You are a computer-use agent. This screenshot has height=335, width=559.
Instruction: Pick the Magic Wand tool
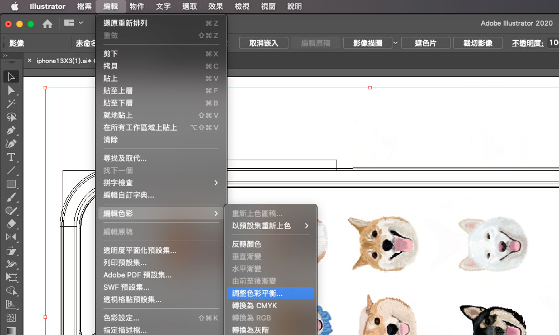click(x=11, y=104)
